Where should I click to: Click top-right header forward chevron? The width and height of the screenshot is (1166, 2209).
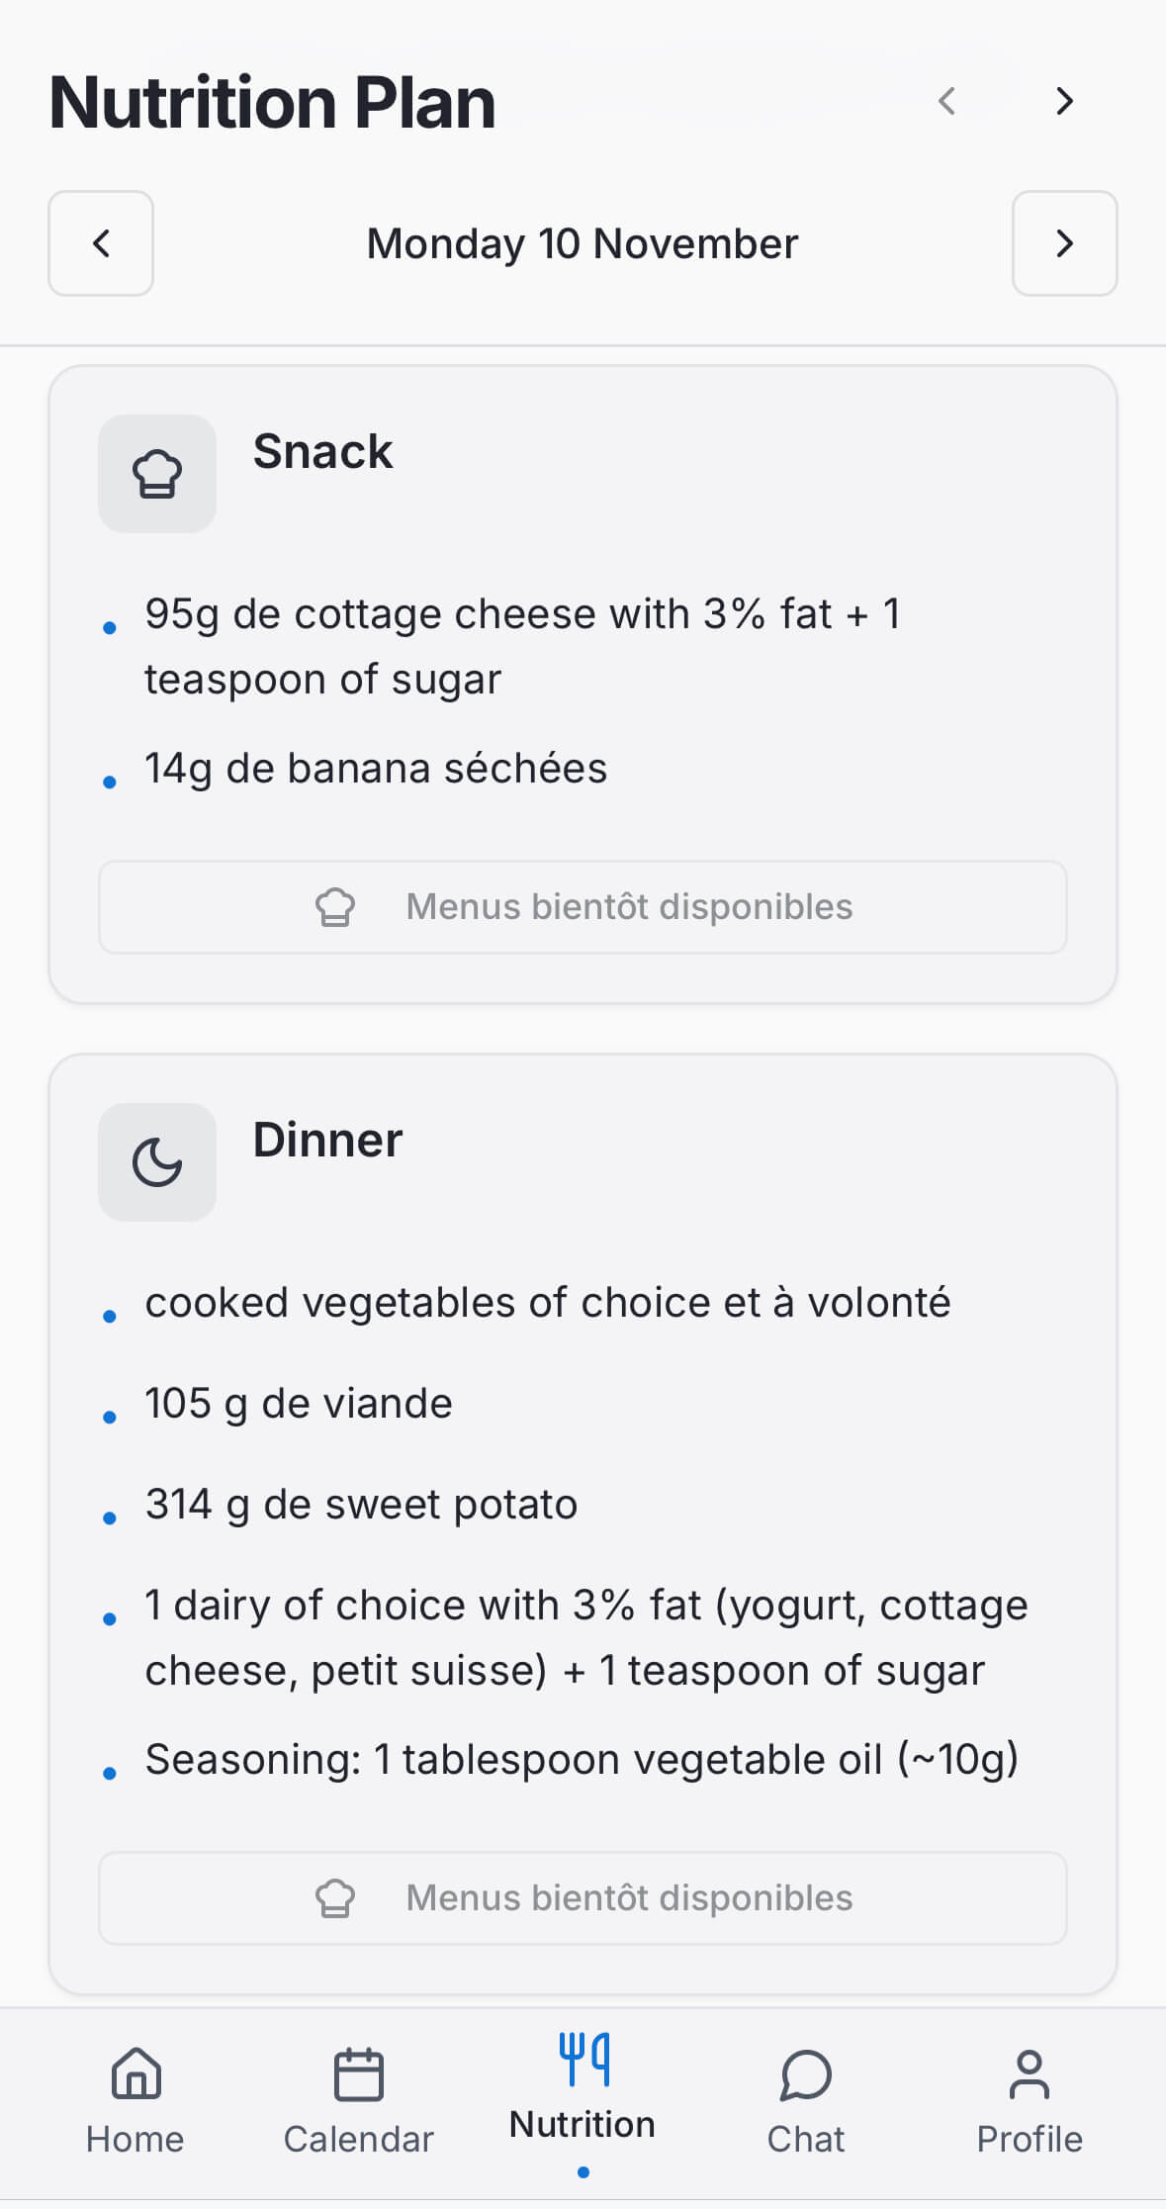(x=1064, y=101)
